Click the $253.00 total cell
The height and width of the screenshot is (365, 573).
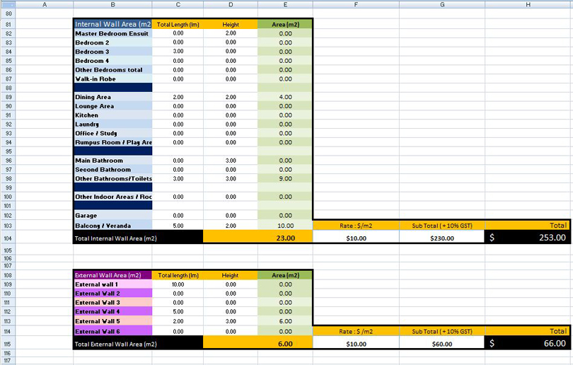tap(528, 238)
